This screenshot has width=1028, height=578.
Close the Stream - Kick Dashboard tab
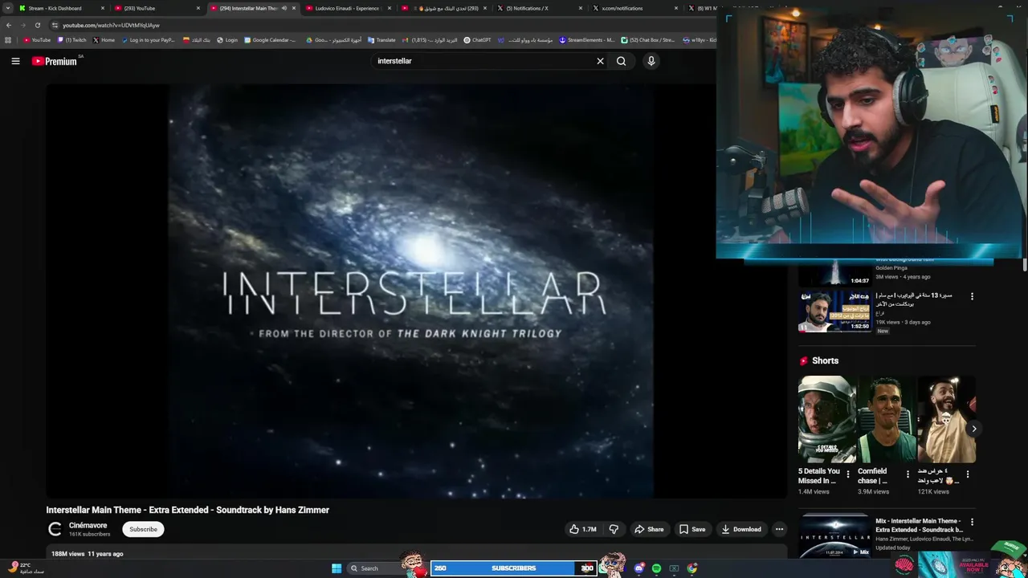tap(103, 8)
